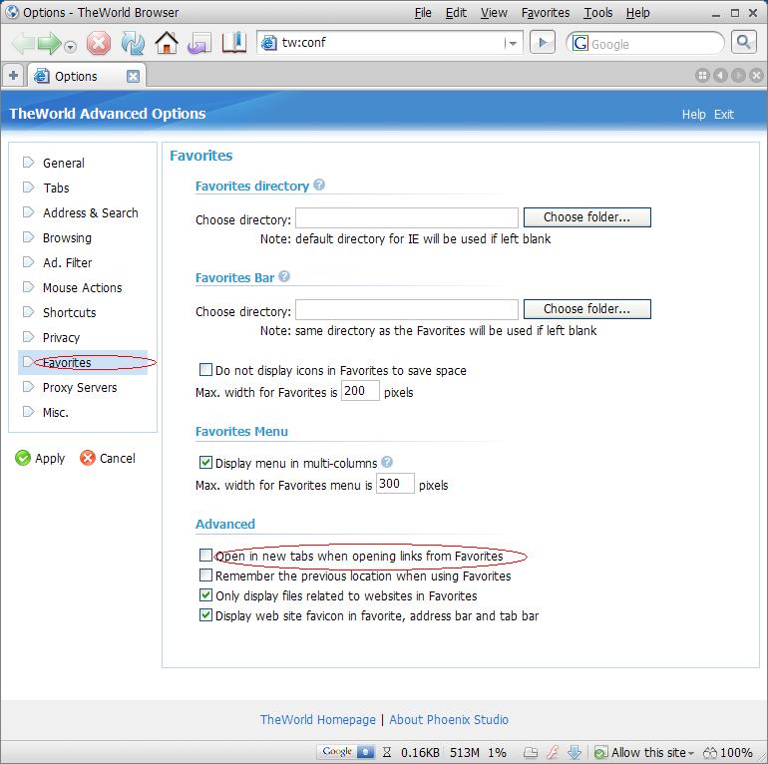Screen dimensions: 768x764
Task: Select Browsing in the options sidebar
Action: click(x=67, y=238)
